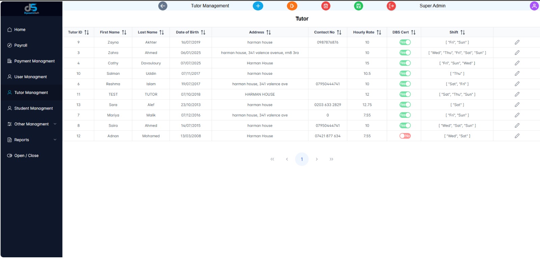Image resolution: width=540 pixels, height=259 pixels.
Task: Expand the Other Managment submenu
Action: click(x=32, y=124)
